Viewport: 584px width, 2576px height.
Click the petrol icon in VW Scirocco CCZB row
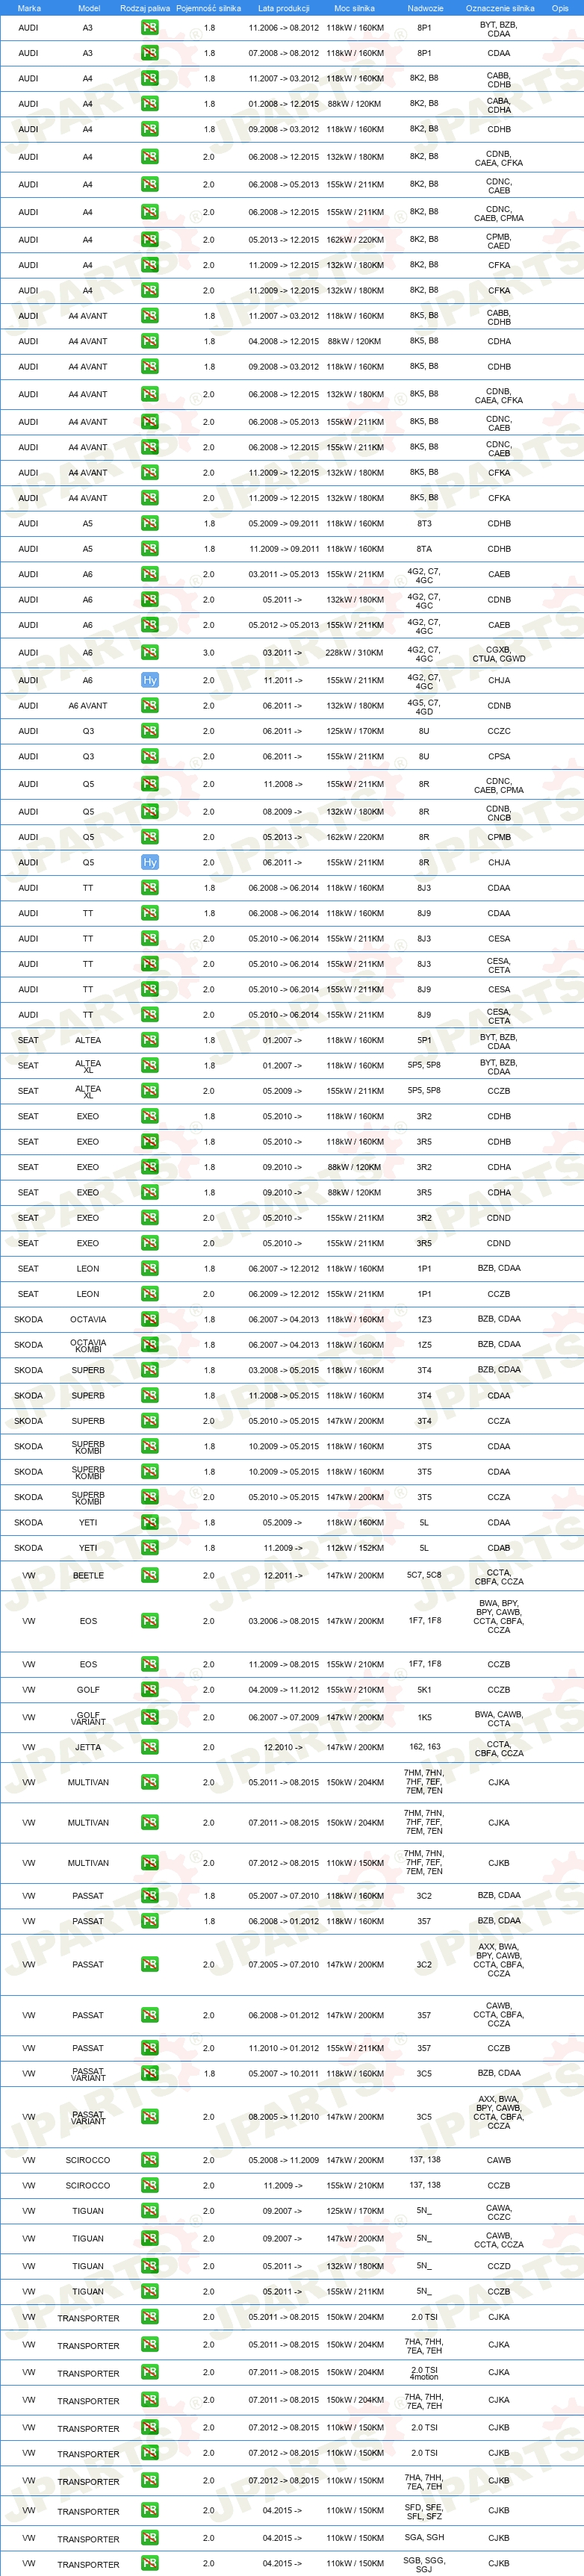tap(150, 2186)
